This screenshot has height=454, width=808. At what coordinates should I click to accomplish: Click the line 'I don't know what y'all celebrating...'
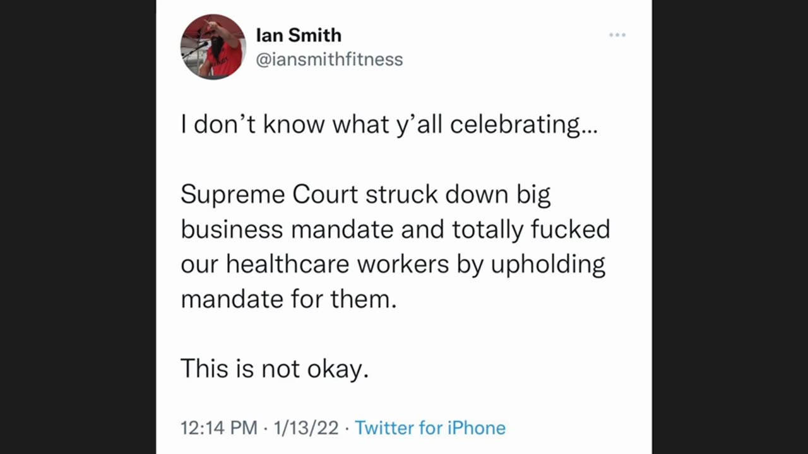389,125
